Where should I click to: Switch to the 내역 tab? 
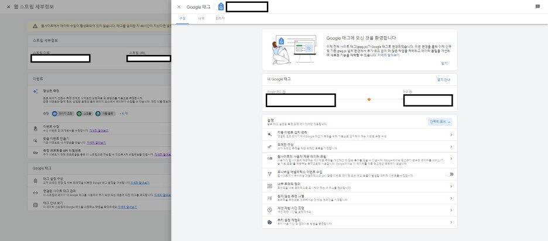[201, 19]
